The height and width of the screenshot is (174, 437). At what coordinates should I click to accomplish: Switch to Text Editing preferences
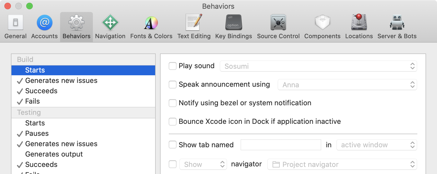click(x=194, y=27)
